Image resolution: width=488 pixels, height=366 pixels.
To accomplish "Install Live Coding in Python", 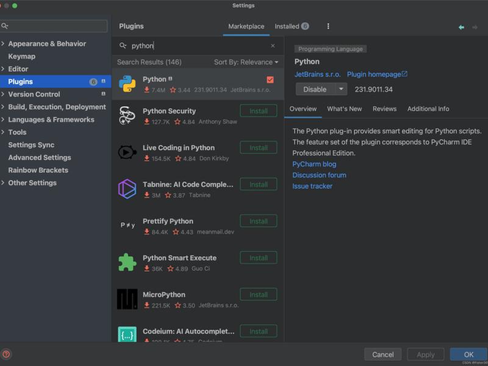I will (258, 148).
